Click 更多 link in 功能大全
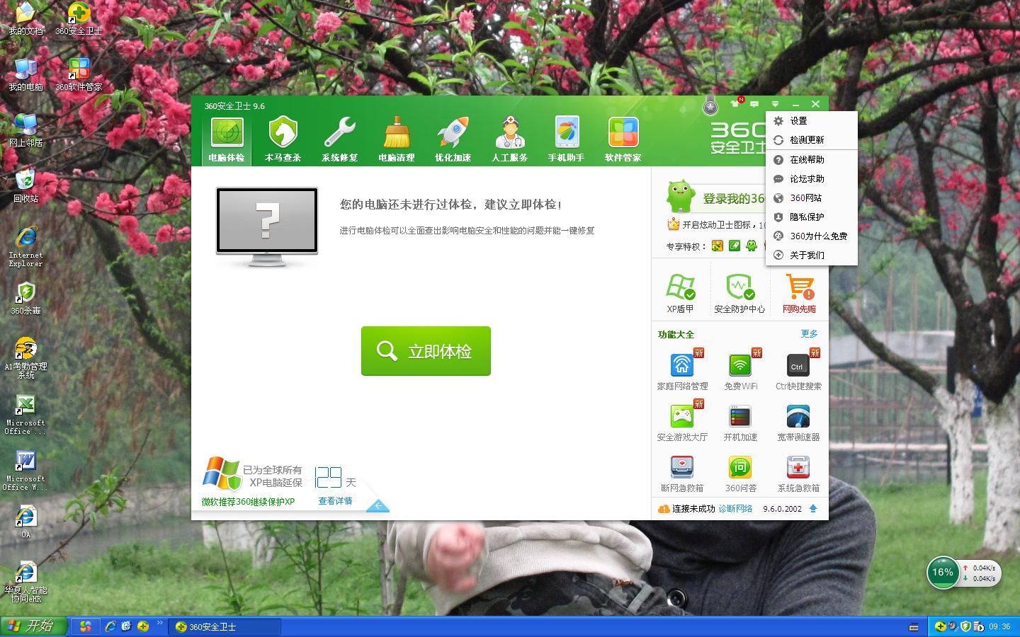Screen dimensions: 1020x637 click(809, 334)
